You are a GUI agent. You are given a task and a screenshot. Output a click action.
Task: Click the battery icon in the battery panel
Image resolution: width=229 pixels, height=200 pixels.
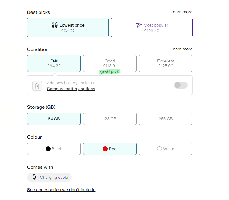click(37, 86)
